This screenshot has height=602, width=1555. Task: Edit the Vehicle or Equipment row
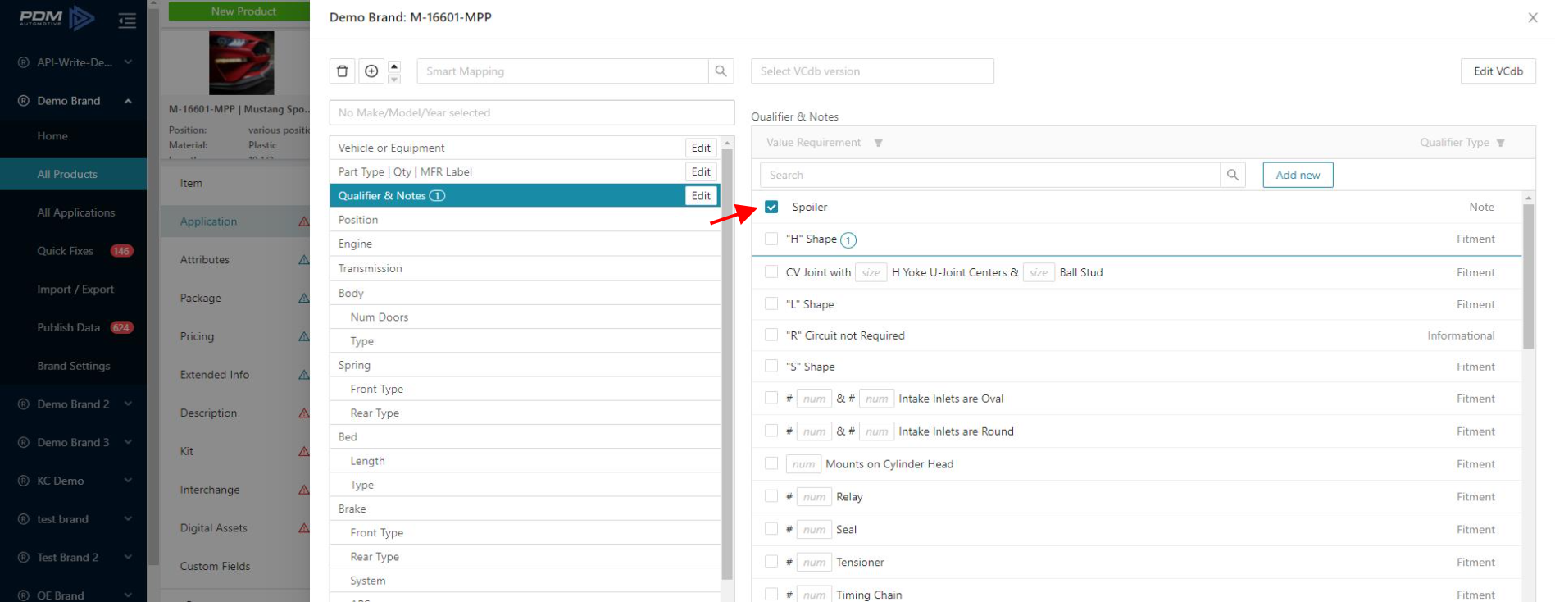tap(701, 148)
